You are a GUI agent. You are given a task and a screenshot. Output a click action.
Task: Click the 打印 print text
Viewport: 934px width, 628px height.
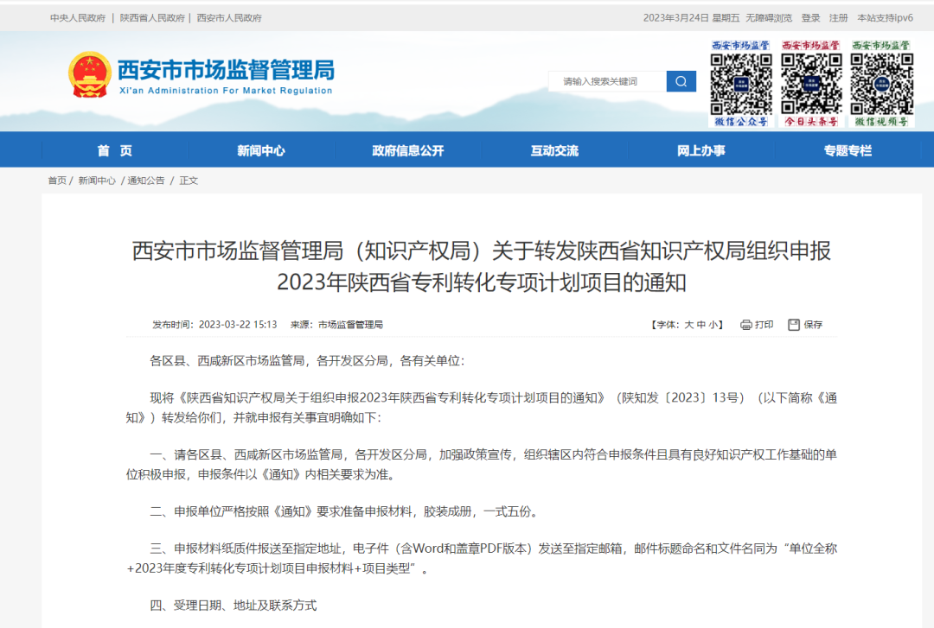pyautogui.click(x=764, y=325)
